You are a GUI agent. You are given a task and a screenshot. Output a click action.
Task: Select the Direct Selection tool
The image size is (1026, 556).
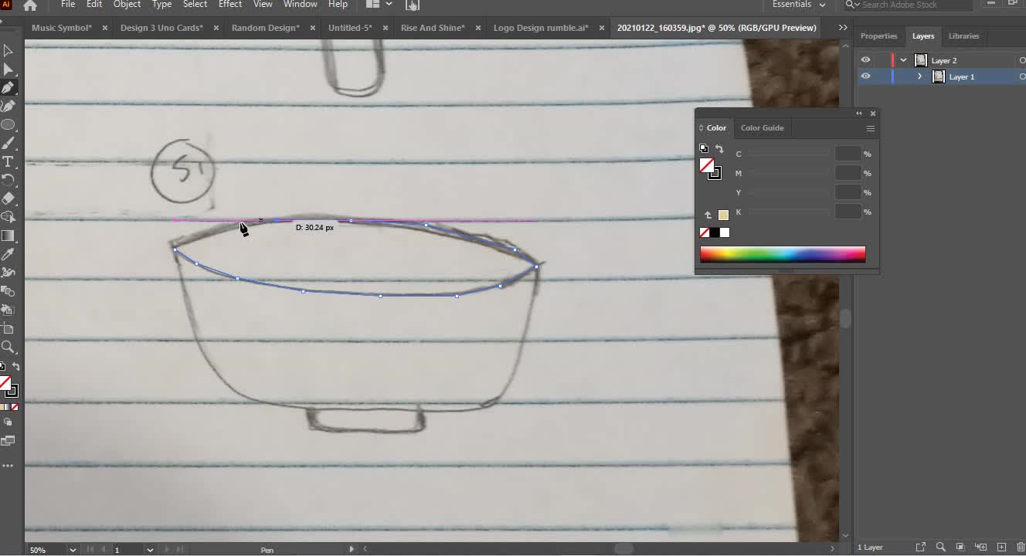coord(8,69)
